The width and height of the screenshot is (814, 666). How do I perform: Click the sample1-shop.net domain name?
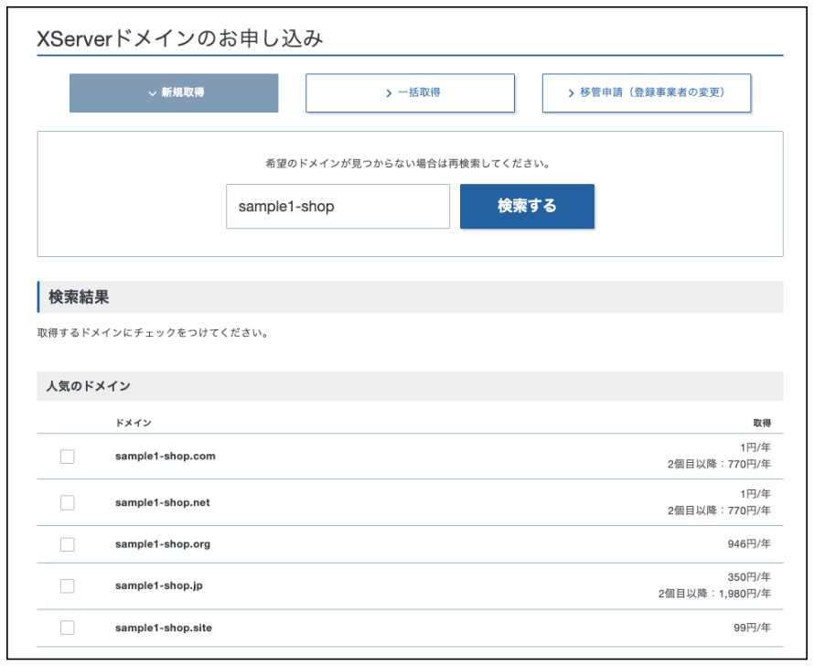click(163, 502)
